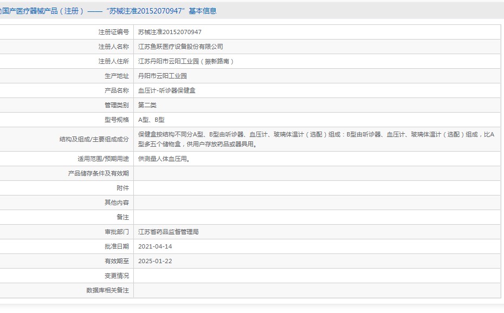Select company name 江苏鱼跃医疗设备股份有限公司
Viewport: 504px width, 313px height.
[180, 47]
